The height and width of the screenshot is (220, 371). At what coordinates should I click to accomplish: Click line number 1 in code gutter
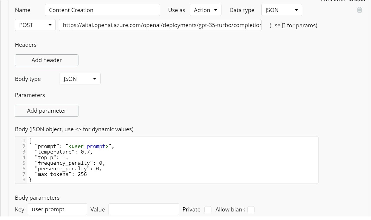pos(24,141)
